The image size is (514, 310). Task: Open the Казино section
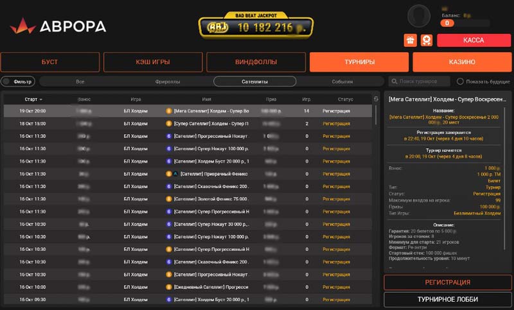coord(462,62)
